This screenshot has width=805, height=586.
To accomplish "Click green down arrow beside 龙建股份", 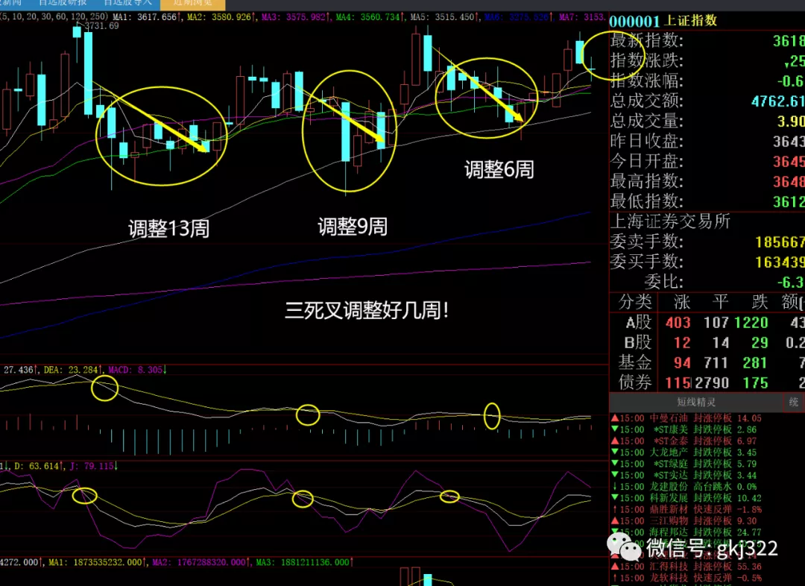I will click(613, 486).
